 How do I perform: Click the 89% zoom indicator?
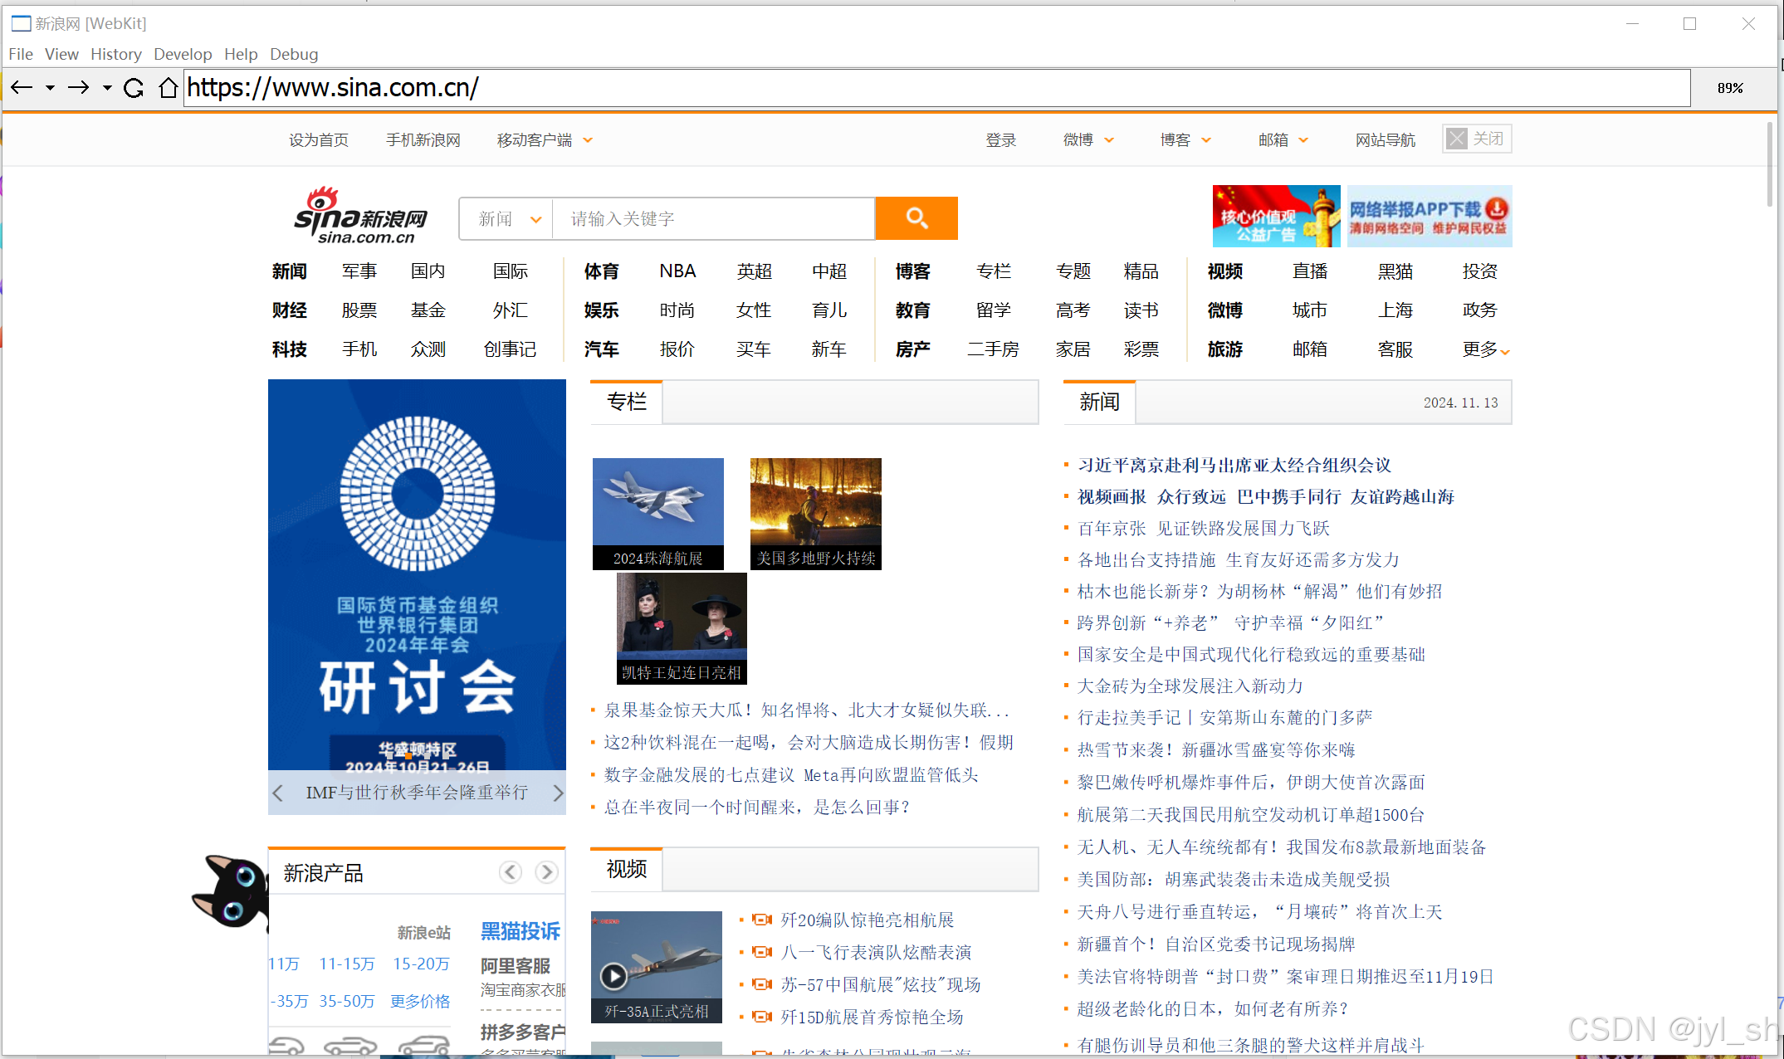1730,88
